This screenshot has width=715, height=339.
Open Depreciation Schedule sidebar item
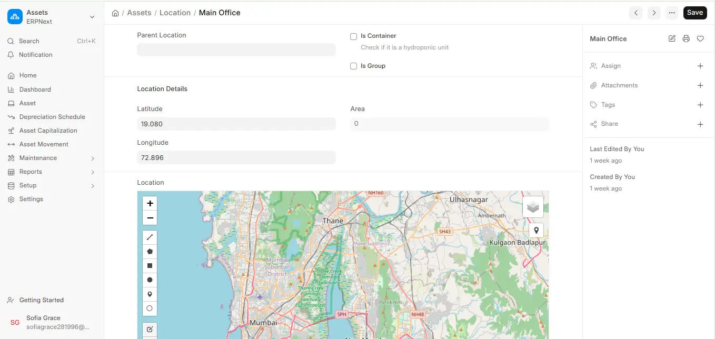pyautogui.click(x=52, y=117)
